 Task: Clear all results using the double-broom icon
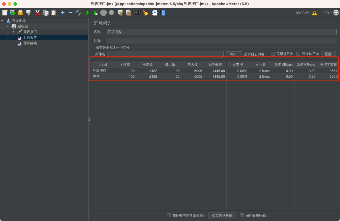pos(128,13)
